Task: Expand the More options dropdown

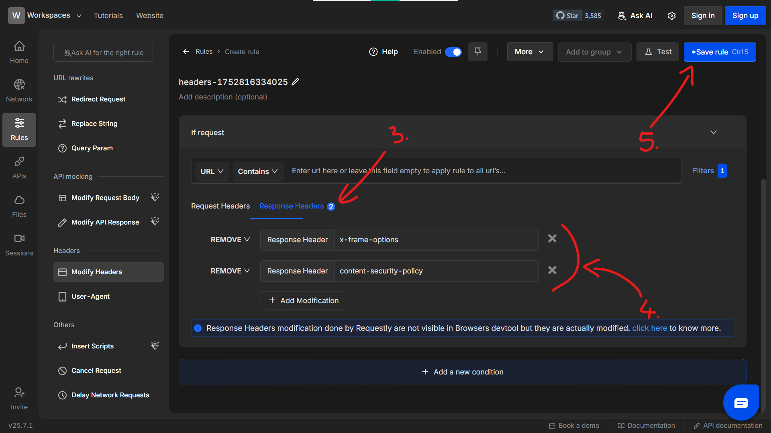Action: pos(529,52)
